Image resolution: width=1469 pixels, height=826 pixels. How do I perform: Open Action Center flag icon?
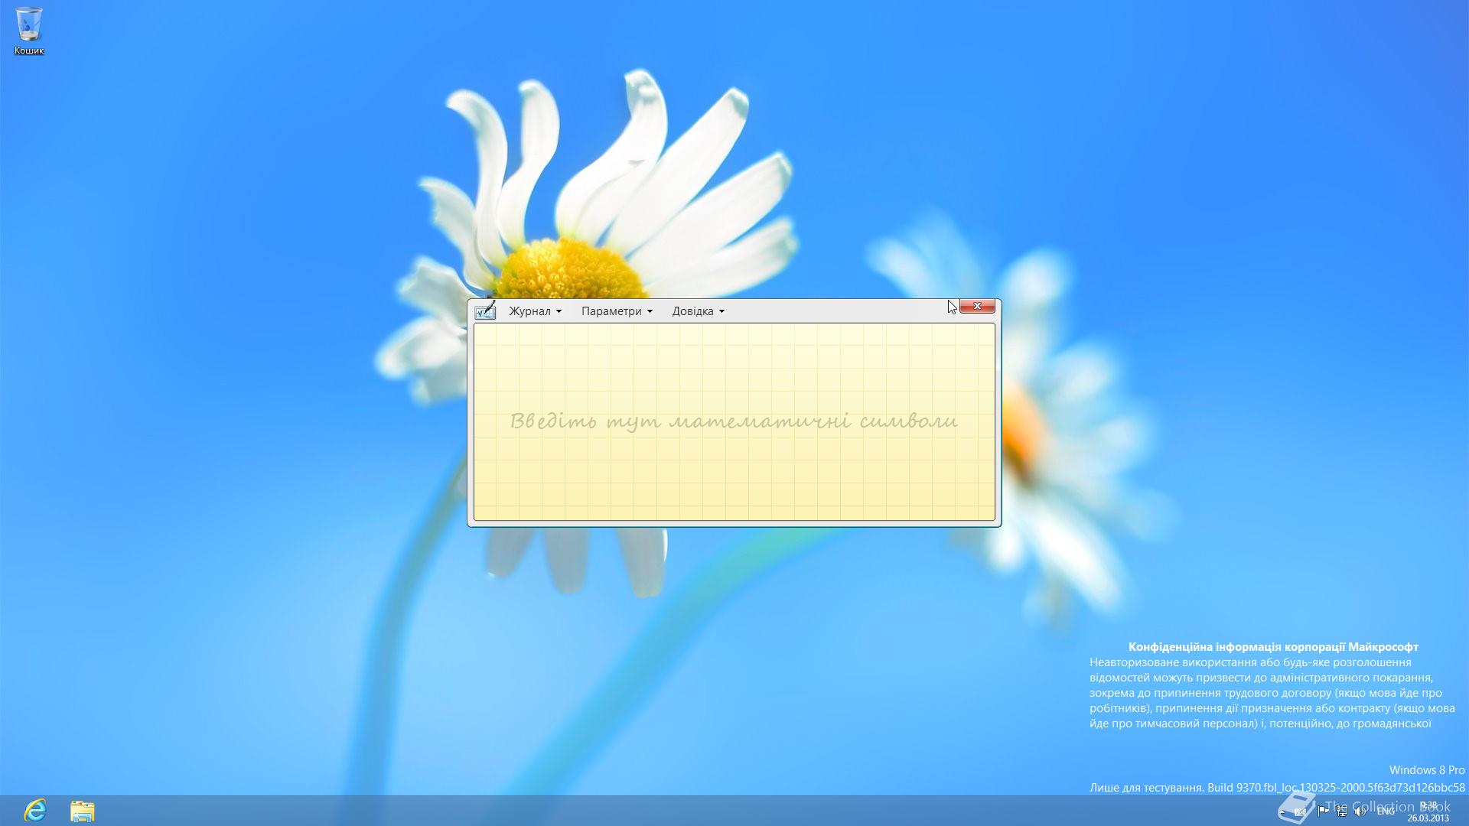point(1323,811)
